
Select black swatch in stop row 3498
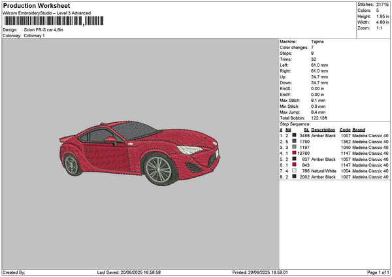[x=294, y=135]
